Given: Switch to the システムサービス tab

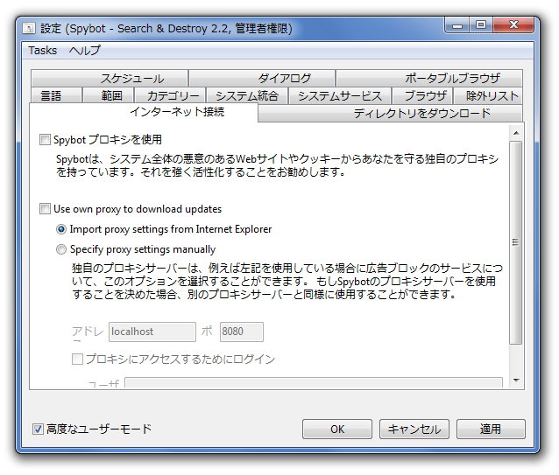Looking at the screenshot, I should (340, 95).
